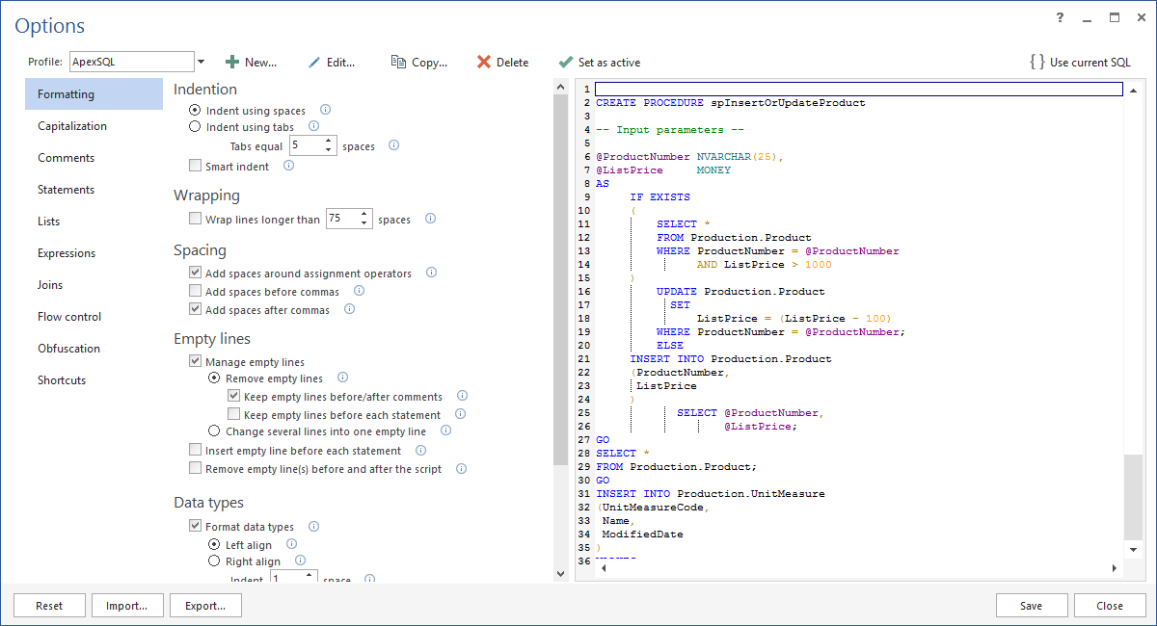Click the Save button
Screen dimensions: 1157x626
1032,606
